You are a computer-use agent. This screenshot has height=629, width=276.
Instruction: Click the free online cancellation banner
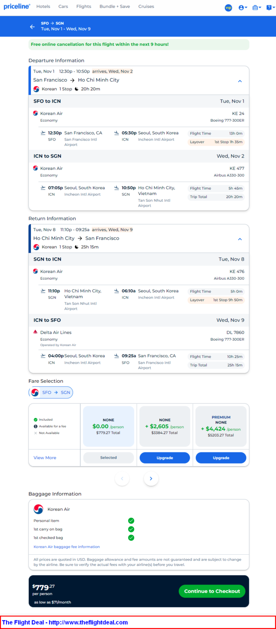coord(139,44)
